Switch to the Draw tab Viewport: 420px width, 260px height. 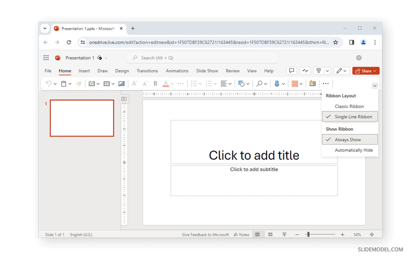pos(103,71)
